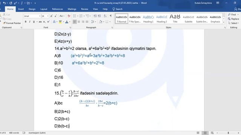
Task: Open the References tab
Action: (x=58, y=9)
